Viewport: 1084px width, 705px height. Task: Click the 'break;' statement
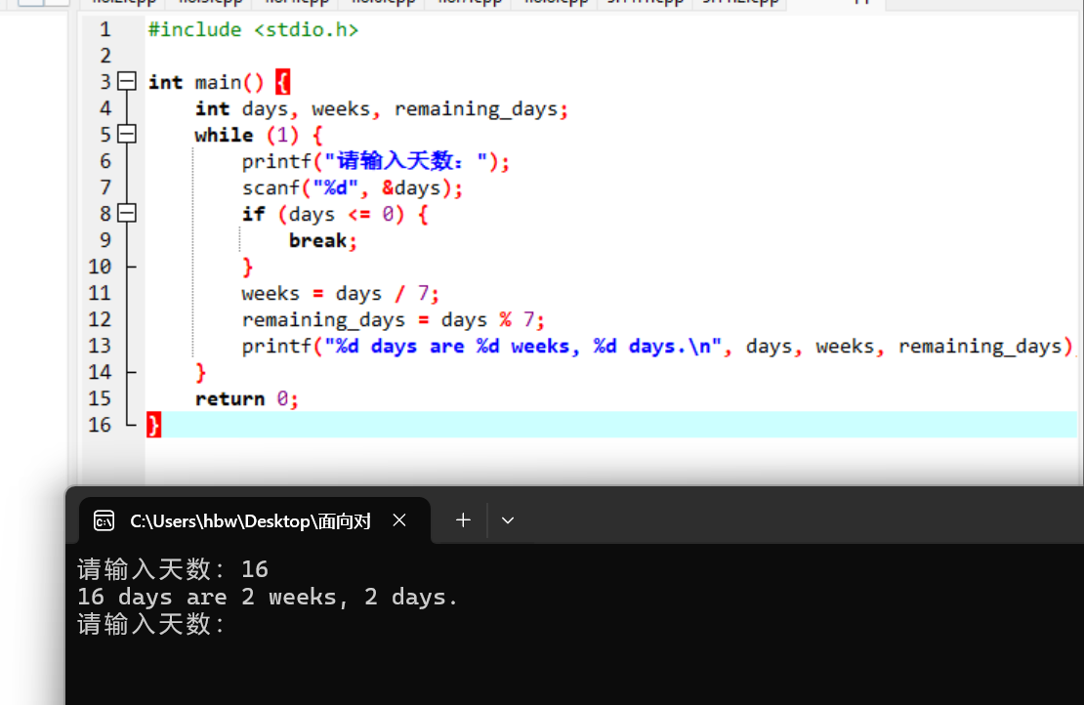[x=323, y=240]
